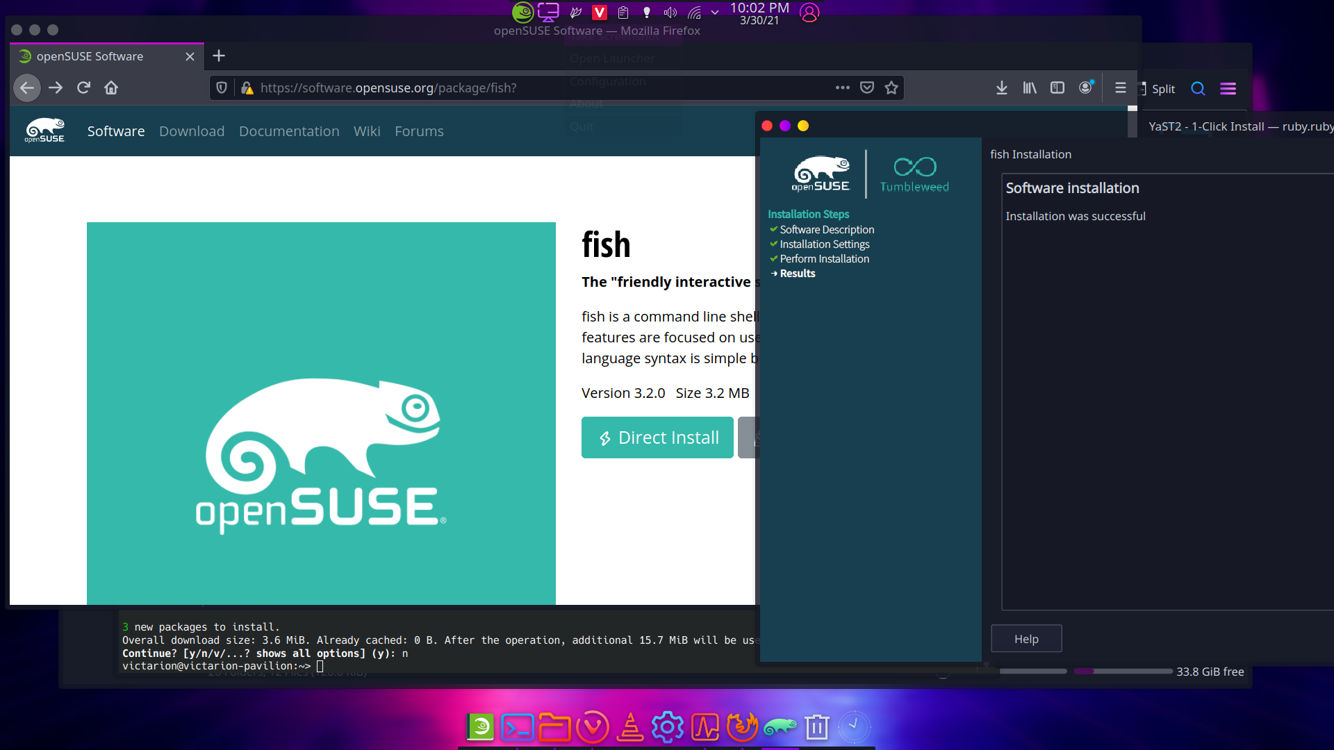This screenshot has width=1334, height=750.
Task: Open the lightbulb tray applet
Action: tap(647, 12)
